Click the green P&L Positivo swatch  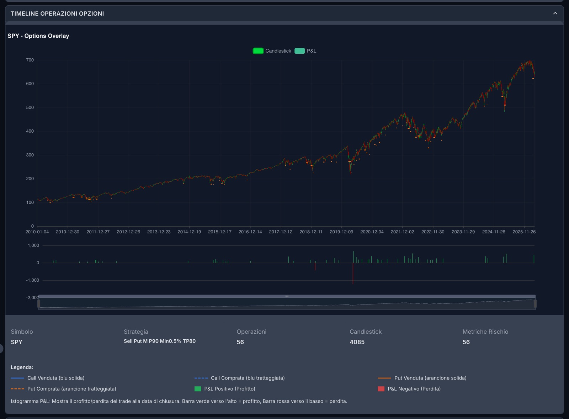coord(198,389)
